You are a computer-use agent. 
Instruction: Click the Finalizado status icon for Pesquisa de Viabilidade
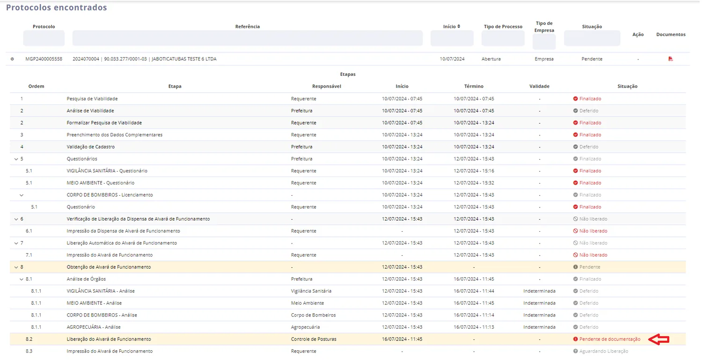tap(576, 99)
